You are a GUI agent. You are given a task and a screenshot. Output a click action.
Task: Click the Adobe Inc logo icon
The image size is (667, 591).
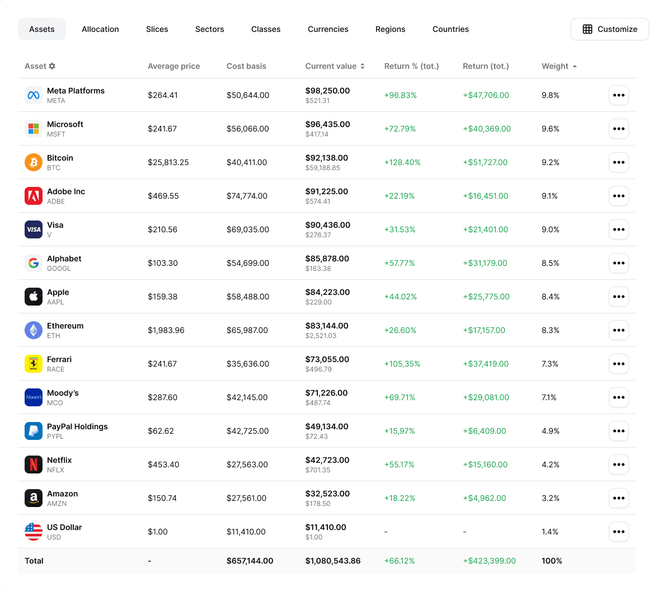(x=34, y=196)
